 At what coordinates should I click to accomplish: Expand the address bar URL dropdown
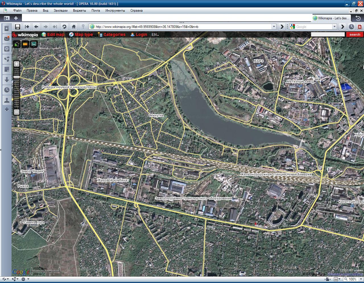point(274,27)
